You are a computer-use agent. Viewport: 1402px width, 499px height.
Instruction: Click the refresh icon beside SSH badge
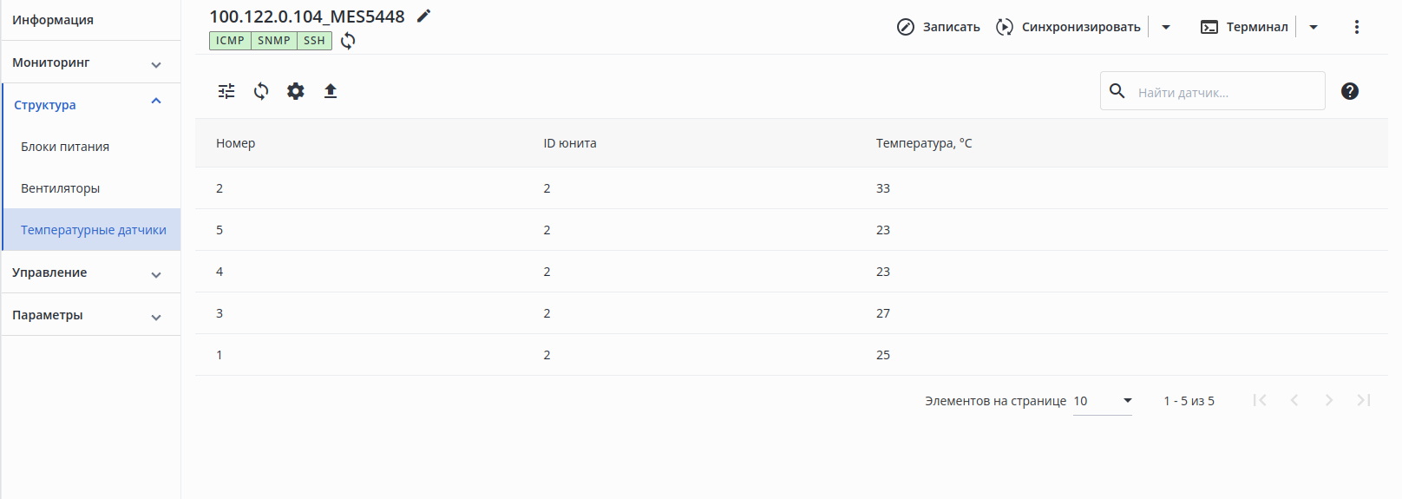(x=348, y=41)
